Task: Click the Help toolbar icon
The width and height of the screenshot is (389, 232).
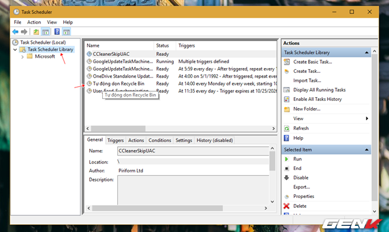Action: click(x=57, y=32)
